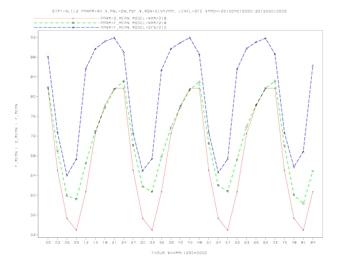Click the FHOUR VHHMM x-axis title
The image size is (341, 264).
179,253
